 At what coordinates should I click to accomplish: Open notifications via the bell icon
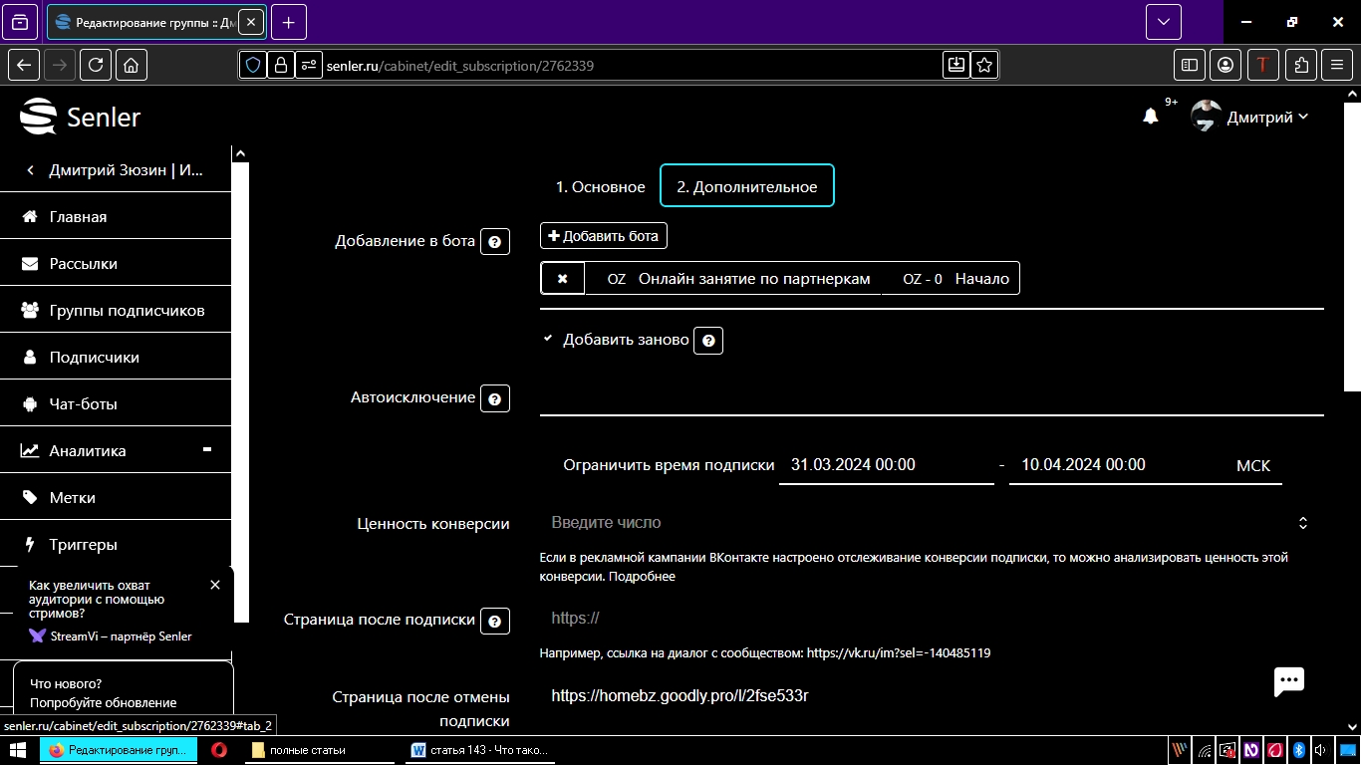click(x=1151, y=116)
